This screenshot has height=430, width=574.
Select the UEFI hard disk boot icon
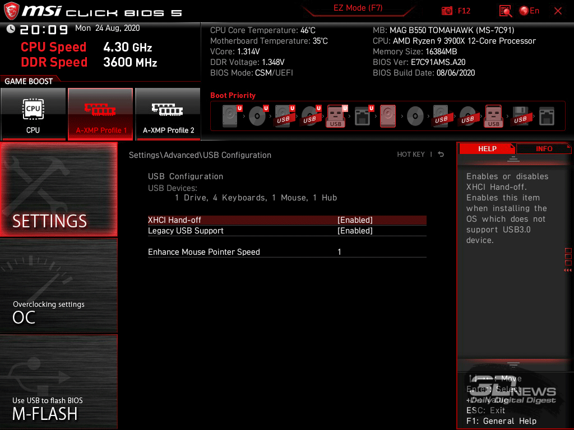click(x=232, y=116)
